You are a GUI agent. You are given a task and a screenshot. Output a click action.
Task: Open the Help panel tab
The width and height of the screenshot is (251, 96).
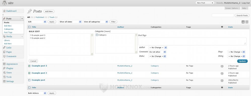pyautogui.click(x=245, y=8)
